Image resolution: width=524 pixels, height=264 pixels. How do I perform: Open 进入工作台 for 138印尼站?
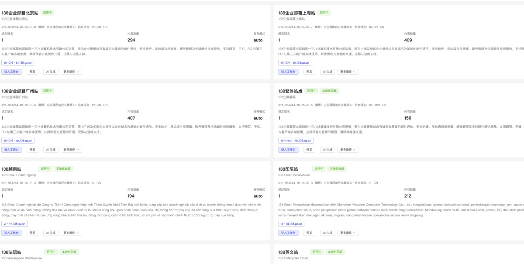pyautogui.click(x=288, y=233)
